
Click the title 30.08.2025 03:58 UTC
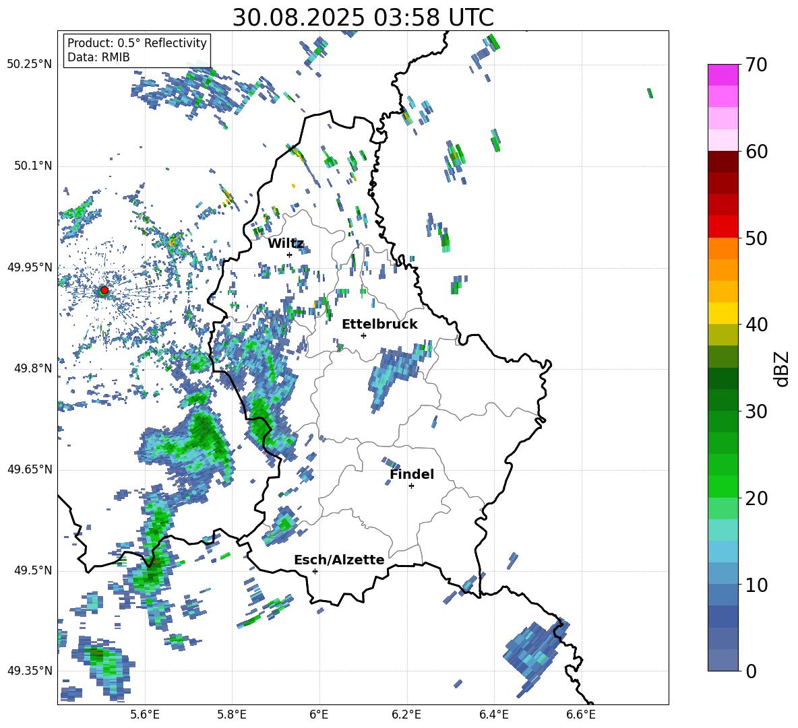pos(363,18)
